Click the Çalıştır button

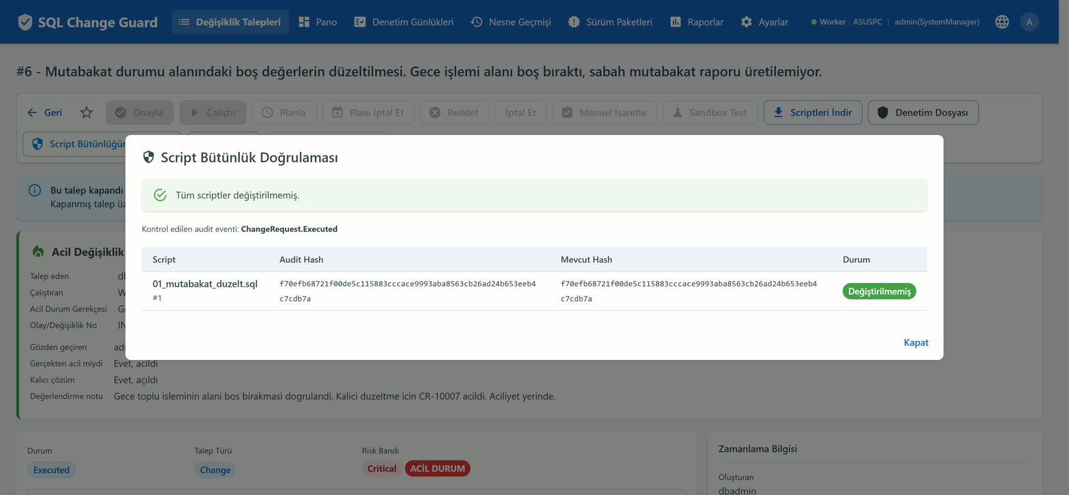click(213, 112)
